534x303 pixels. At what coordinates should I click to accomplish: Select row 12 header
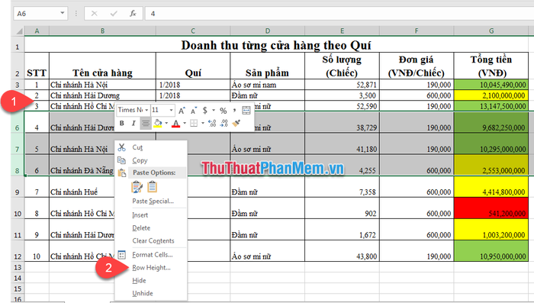18,251
